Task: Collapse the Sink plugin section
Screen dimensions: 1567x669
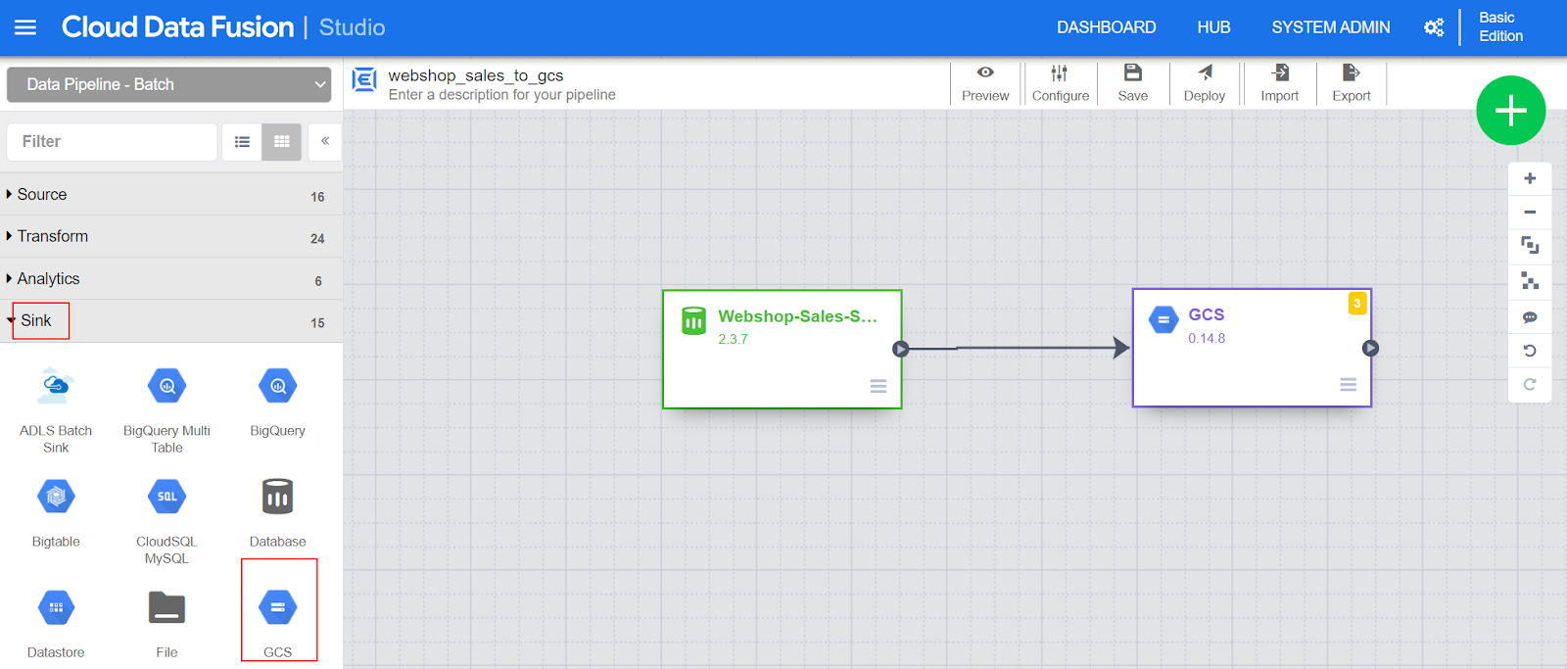Action: click(x=171, y=320)
